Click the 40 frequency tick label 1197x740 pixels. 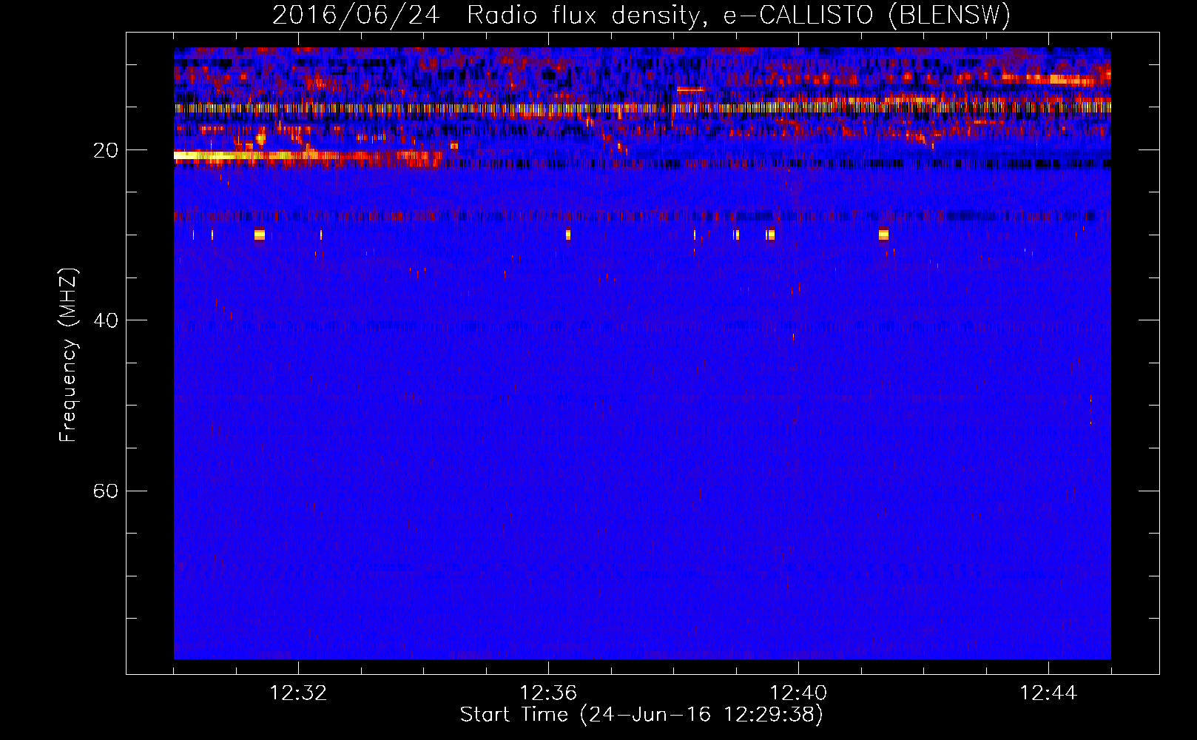pyautogui.click(x=105, y=320)
